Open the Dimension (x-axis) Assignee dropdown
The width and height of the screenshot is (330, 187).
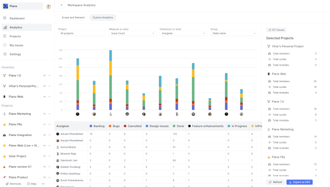coord(183,34)
